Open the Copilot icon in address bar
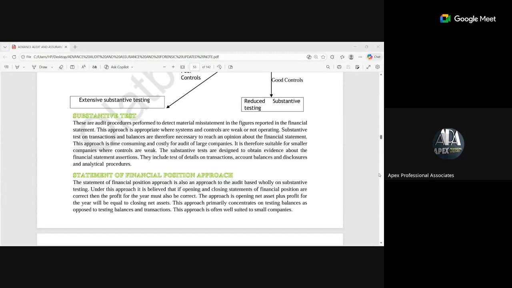The image size is (512, 288). click(x=309, y=57)
